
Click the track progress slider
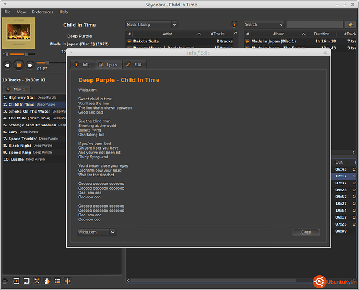point(51,63)
